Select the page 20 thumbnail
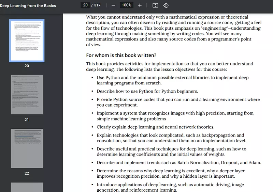This screenshot has height=192, width=273. tap(27, 41)
